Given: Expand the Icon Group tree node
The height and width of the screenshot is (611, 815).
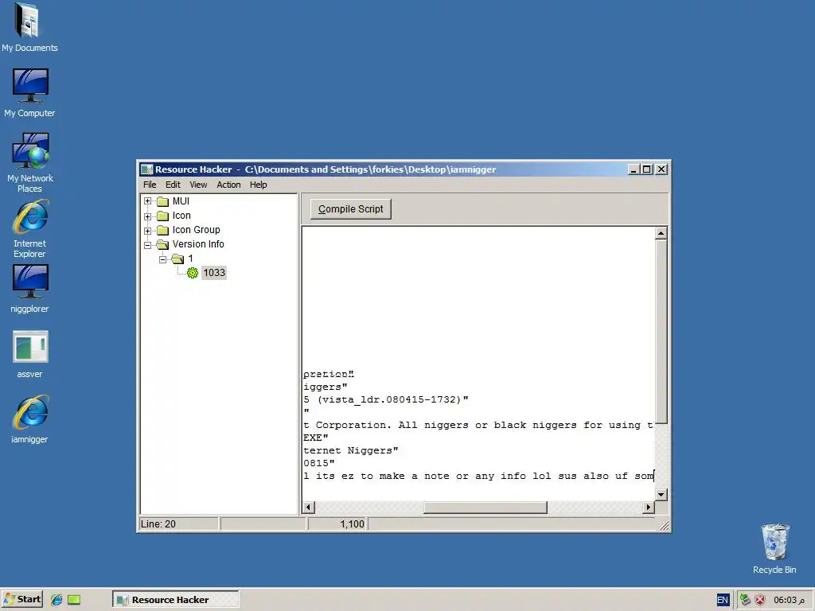Looking at the screenshot, I should tap(147, 230).
